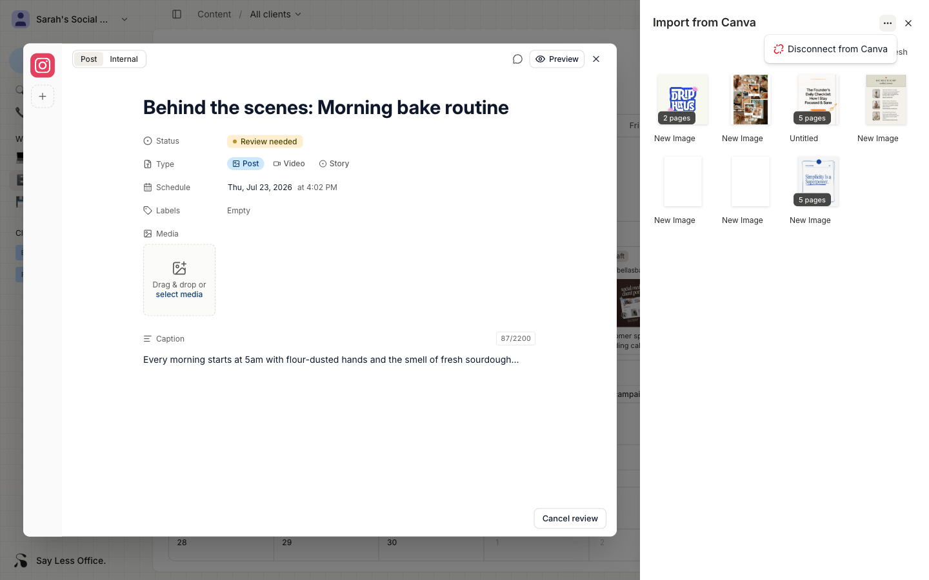
Task: Select the Post content type
Action: point(246,164)
